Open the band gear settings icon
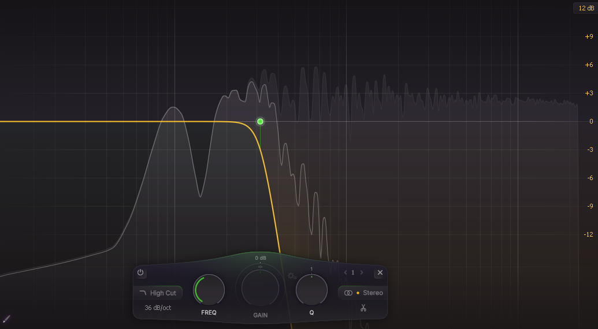 [x=292, y=276]
